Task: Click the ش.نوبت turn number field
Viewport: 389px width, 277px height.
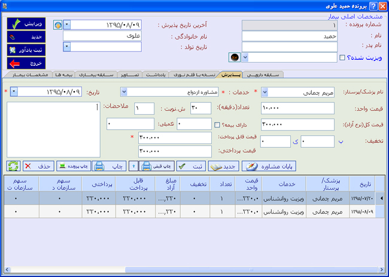Action: click(x=144, y=109)
